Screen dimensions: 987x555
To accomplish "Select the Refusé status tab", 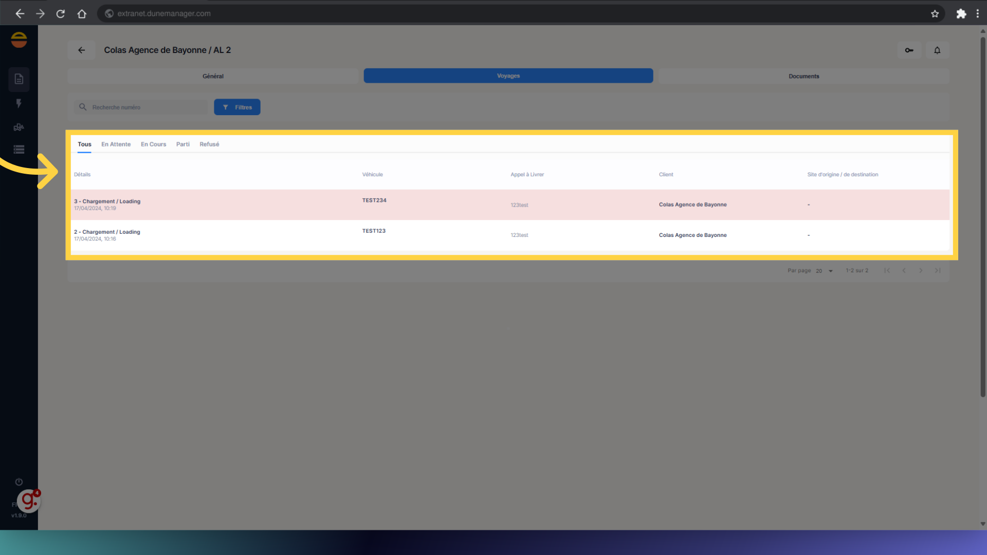I will point(209,144).
